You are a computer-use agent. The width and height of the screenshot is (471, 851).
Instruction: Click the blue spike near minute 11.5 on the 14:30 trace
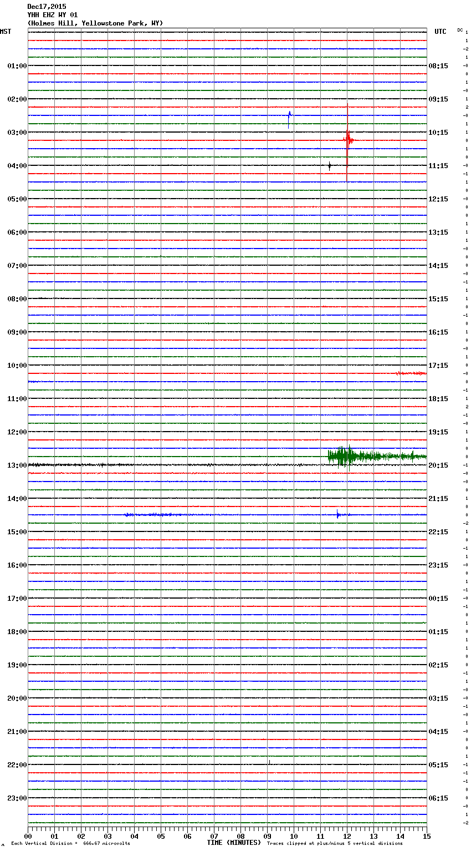click(x=338, y=514)
